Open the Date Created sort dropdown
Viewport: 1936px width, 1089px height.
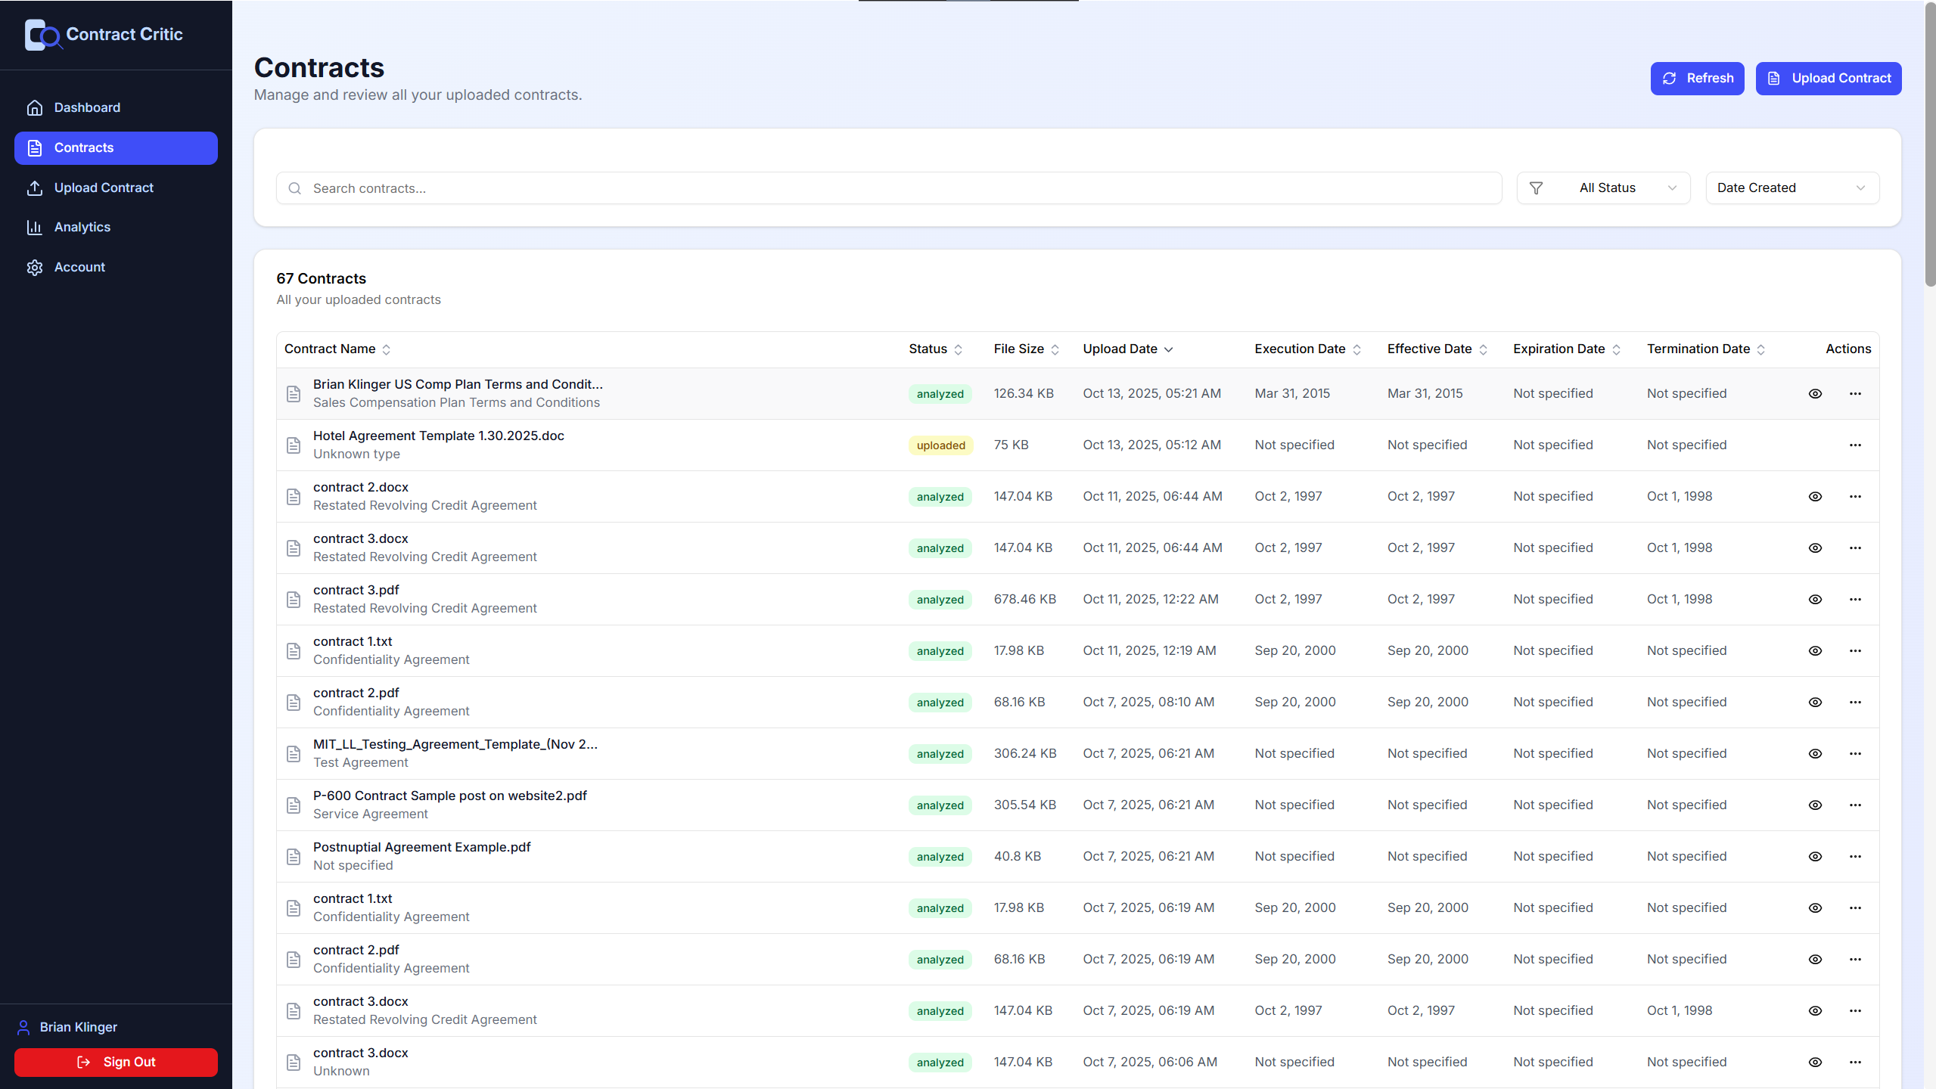point(1792,188)
